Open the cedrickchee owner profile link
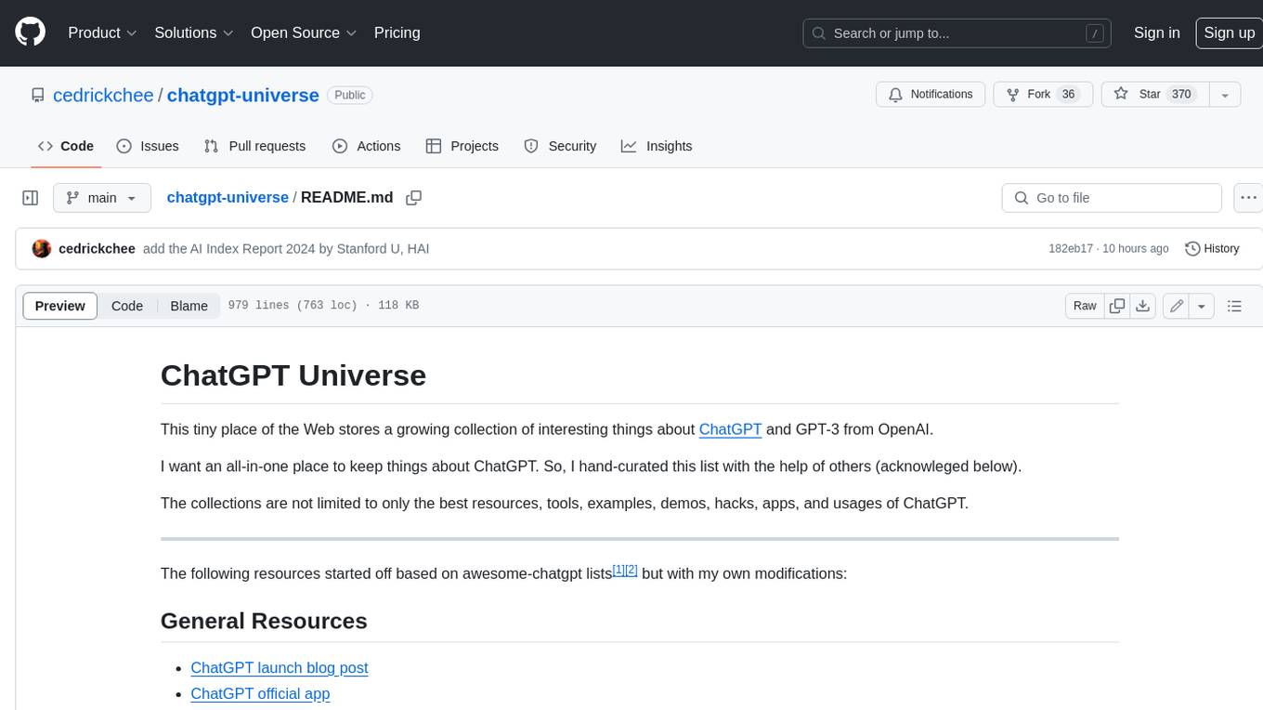 [x=103, y=95]
